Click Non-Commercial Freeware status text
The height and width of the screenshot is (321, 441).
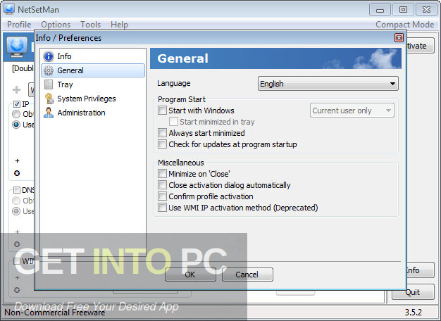55,313
